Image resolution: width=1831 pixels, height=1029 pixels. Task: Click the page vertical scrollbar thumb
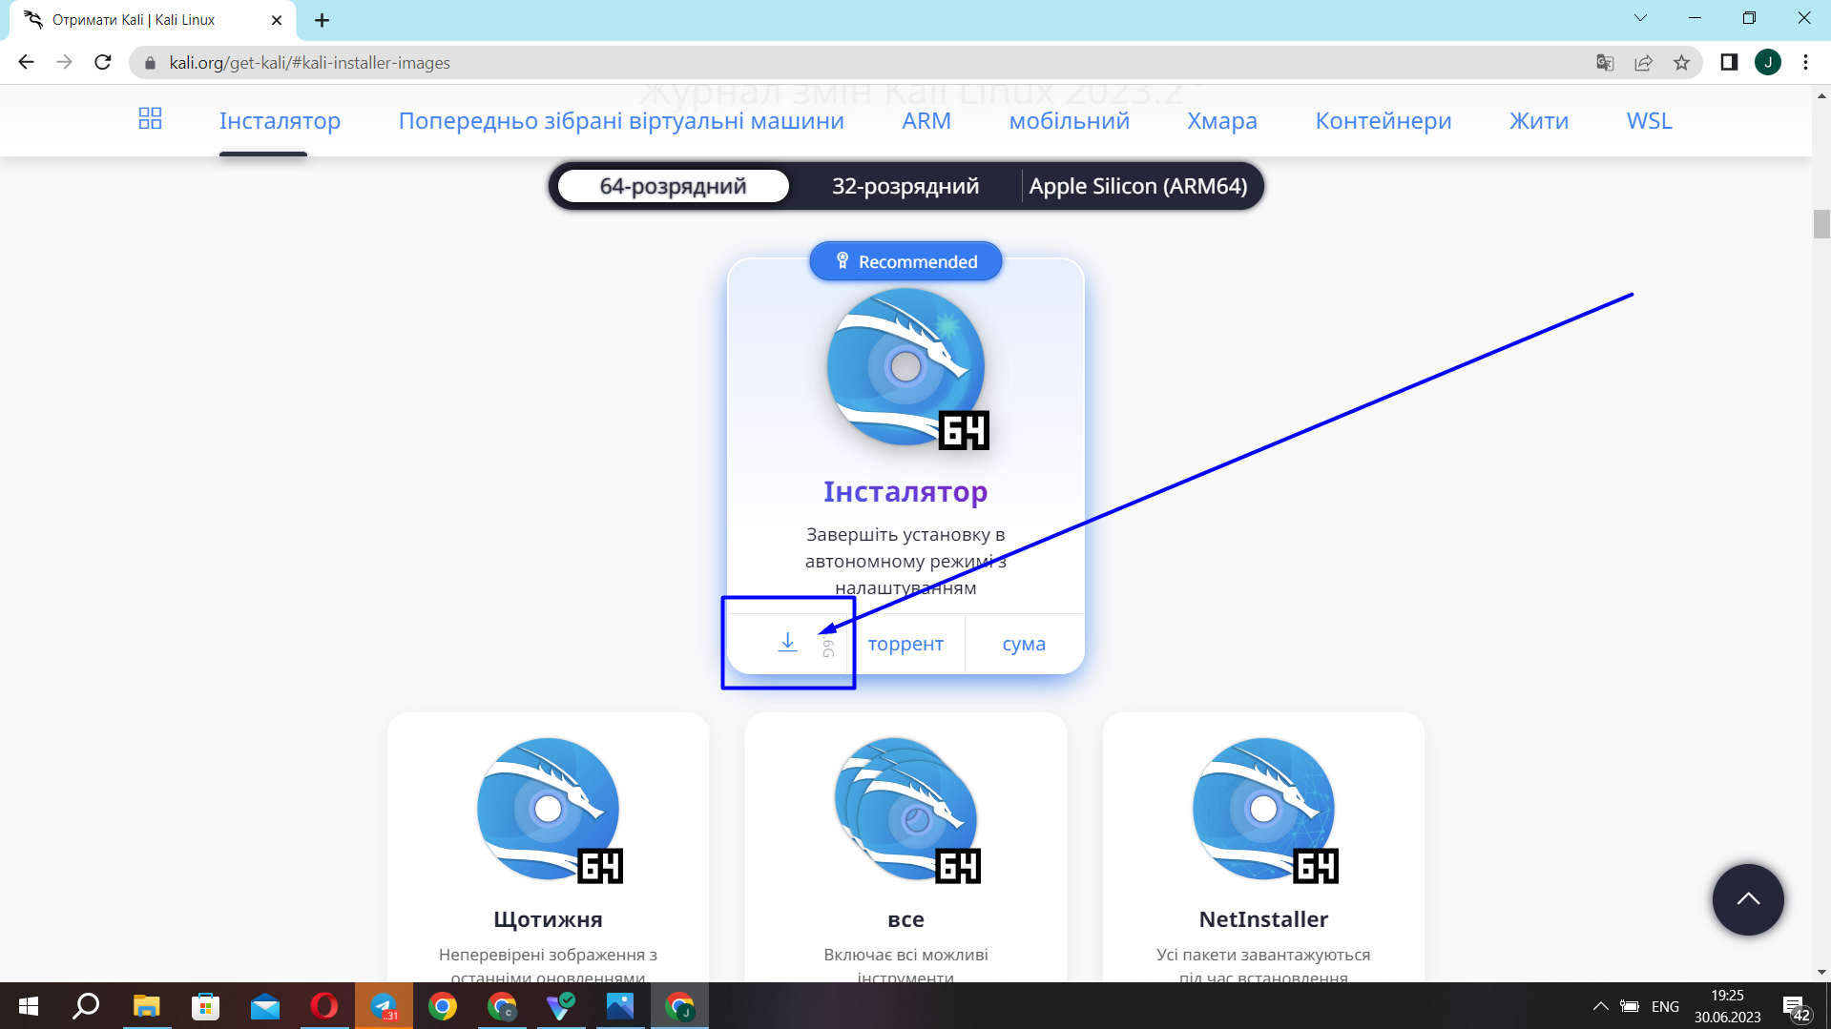pyautogui.click(x=1821, y=223)
